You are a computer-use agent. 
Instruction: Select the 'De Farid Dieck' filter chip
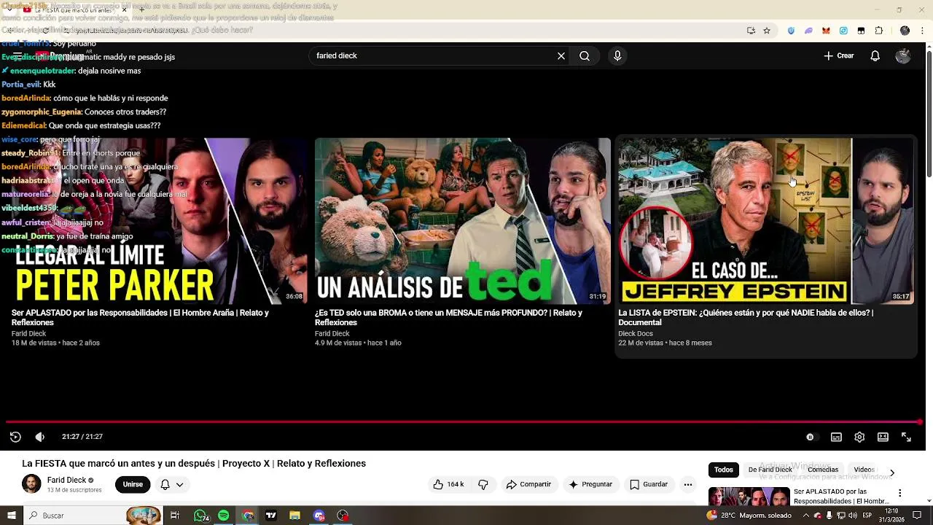click(770, 470)
